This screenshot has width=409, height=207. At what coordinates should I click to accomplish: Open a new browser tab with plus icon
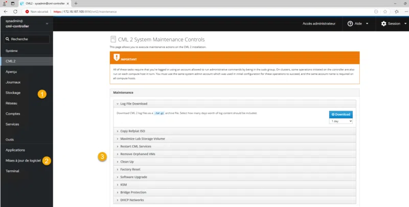[x=76, y=3]
